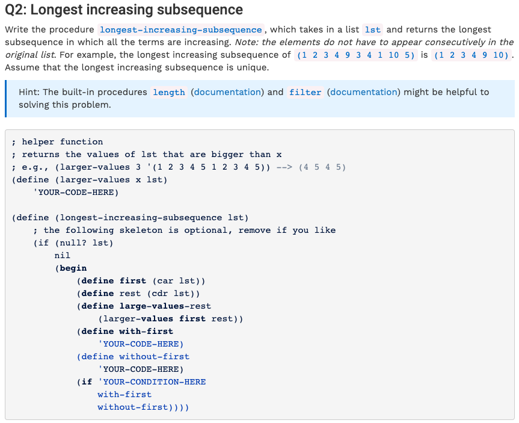Open the length documentation link
Viewport: 519px width, 423px height.
tap(227, 92)
